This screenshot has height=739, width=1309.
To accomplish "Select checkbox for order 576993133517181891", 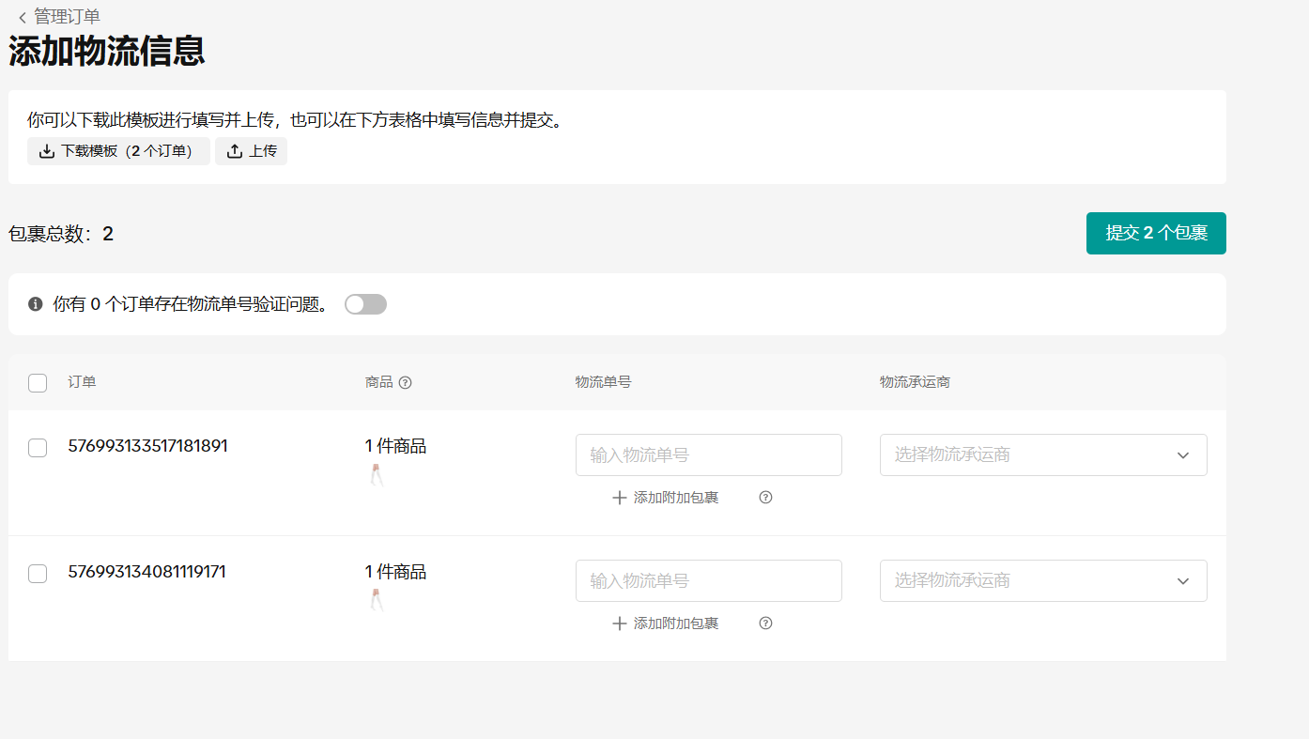I will point(38,448).
